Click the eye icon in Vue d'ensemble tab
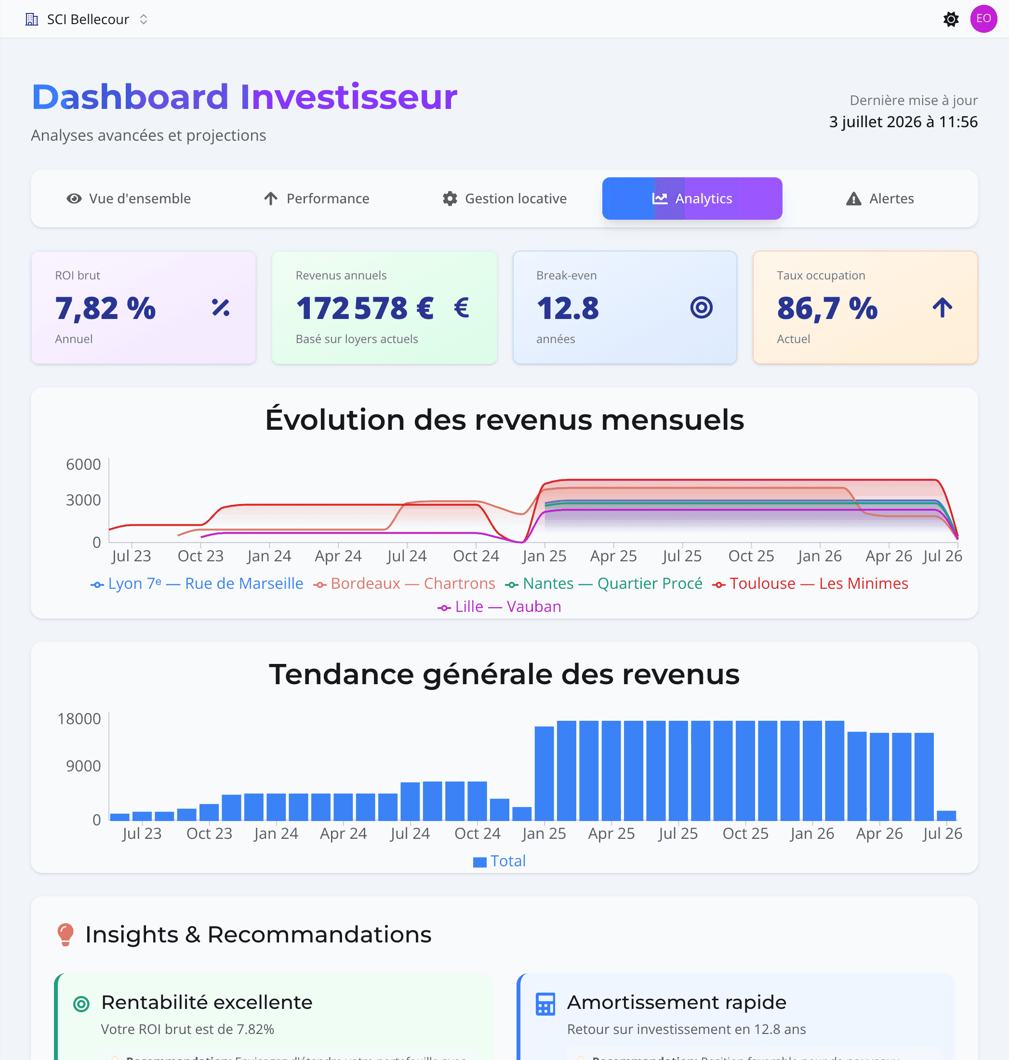Viewport: 1009px width, 1060px height. 74,199
